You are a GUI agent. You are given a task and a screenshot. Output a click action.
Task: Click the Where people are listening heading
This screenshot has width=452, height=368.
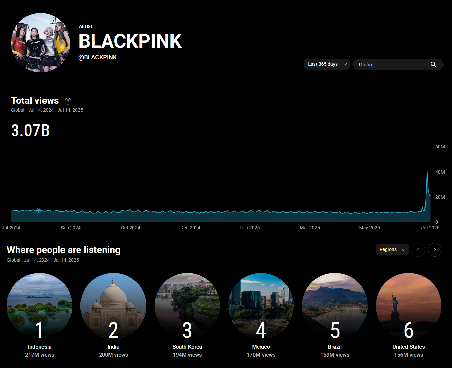click(64, 250)
